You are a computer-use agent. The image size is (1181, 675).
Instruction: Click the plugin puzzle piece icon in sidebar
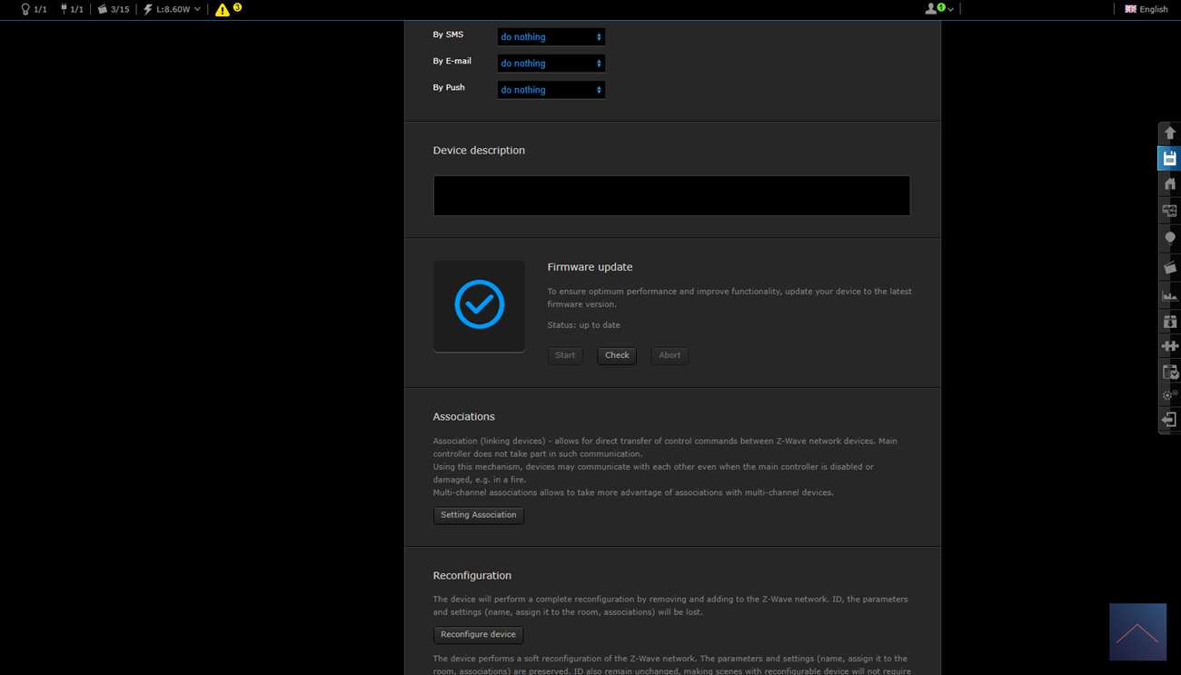click(1169, 346)
